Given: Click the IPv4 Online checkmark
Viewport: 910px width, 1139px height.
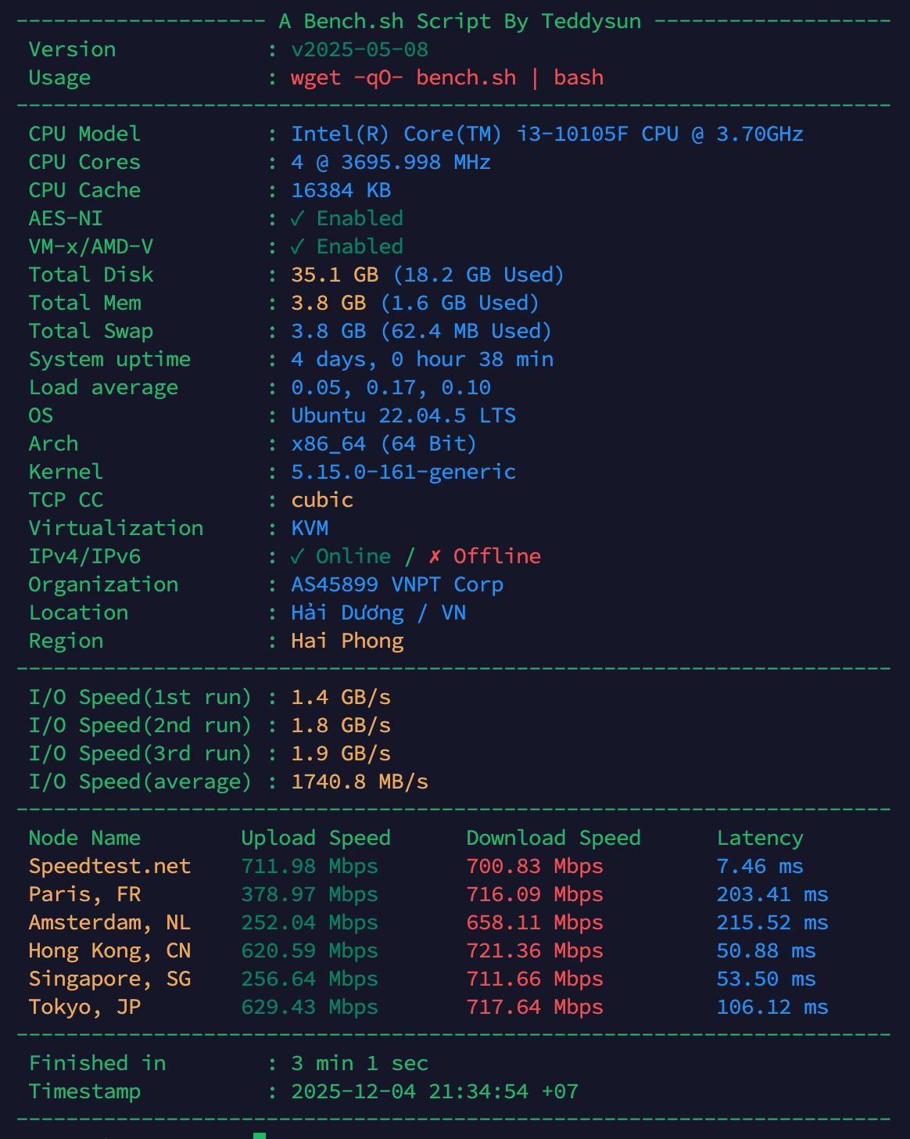Looking at the screenshot, I should [x=297, y=556].
